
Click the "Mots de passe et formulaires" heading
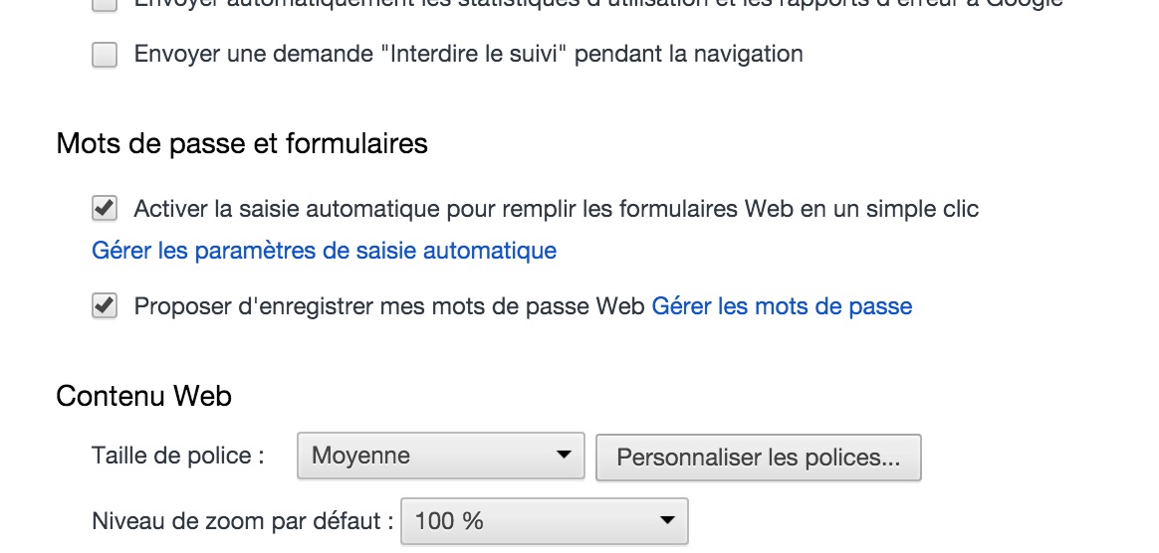pyautogui.click(x=242, y=144)
